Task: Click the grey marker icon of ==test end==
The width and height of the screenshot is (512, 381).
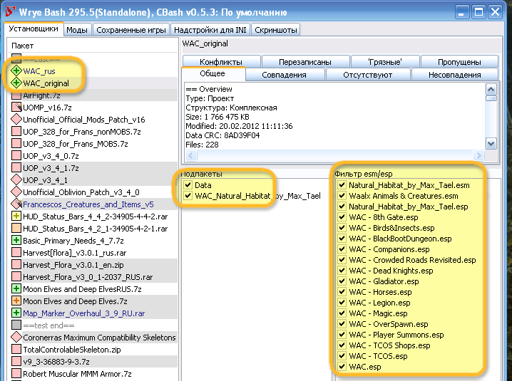Action: (16, 325)
